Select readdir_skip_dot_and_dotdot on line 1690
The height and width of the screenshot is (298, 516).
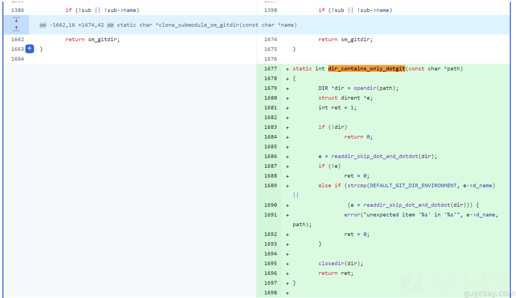[407, 205]
